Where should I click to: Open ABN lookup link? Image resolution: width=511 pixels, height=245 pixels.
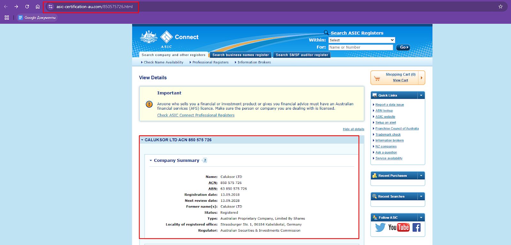[x=384, y=111]
